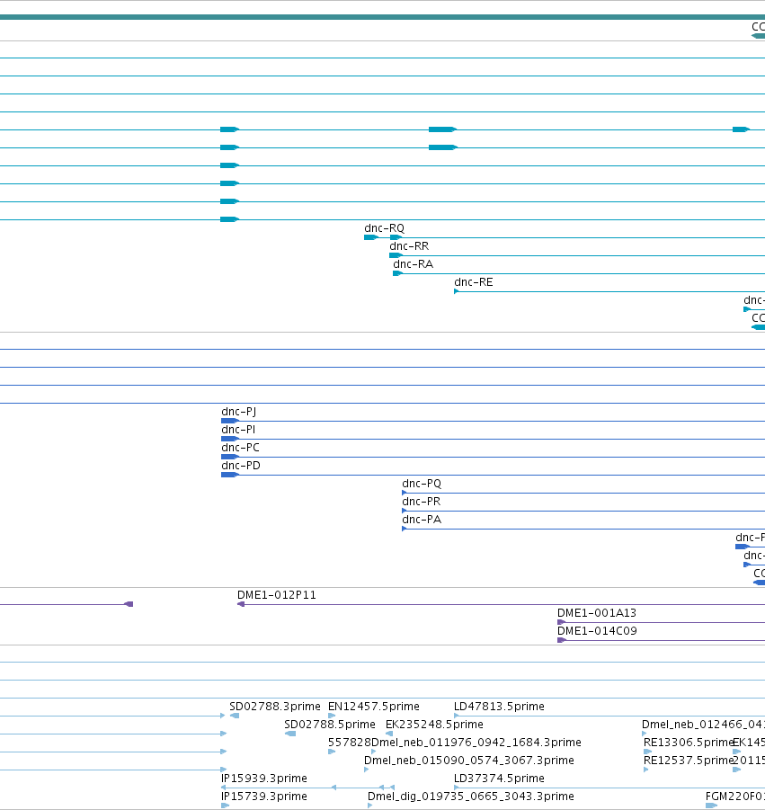765x810 pixels.
Task: Pick the dnc-RE transcript label
Action: [x=473, y=282]
